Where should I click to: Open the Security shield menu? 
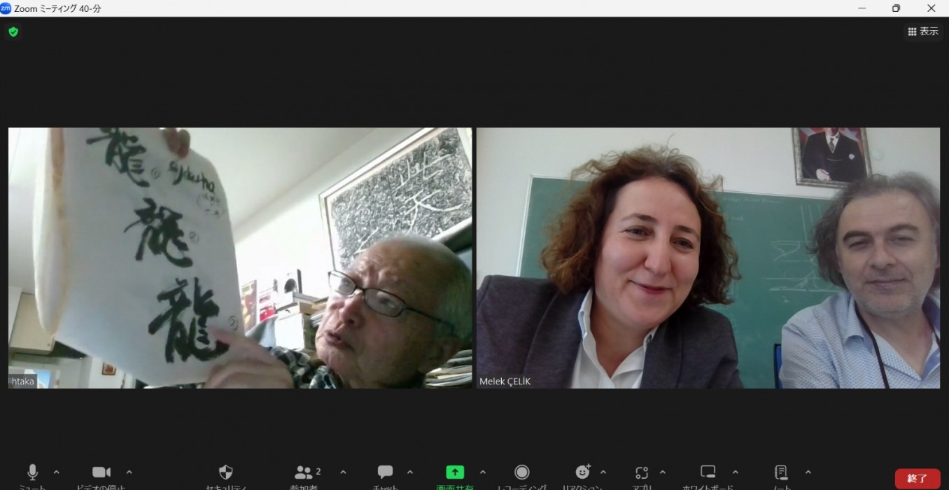(x=225, y=472)
